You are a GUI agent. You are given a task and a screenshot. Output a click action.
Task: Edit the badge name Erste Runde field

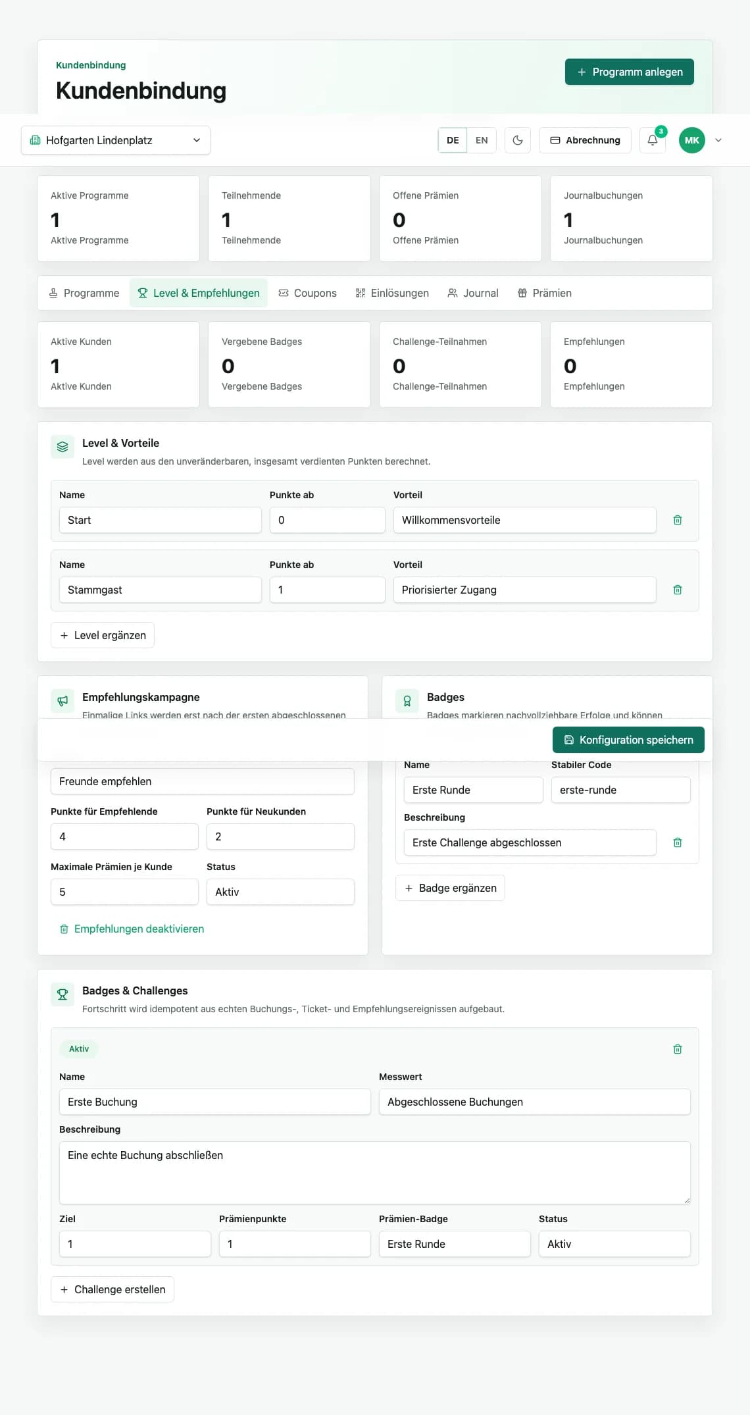tap(474, 790)
